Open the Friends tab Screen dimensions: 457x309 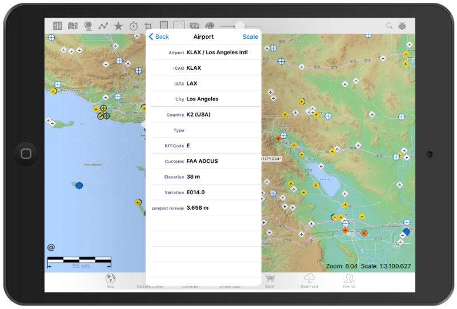[349, 282]
